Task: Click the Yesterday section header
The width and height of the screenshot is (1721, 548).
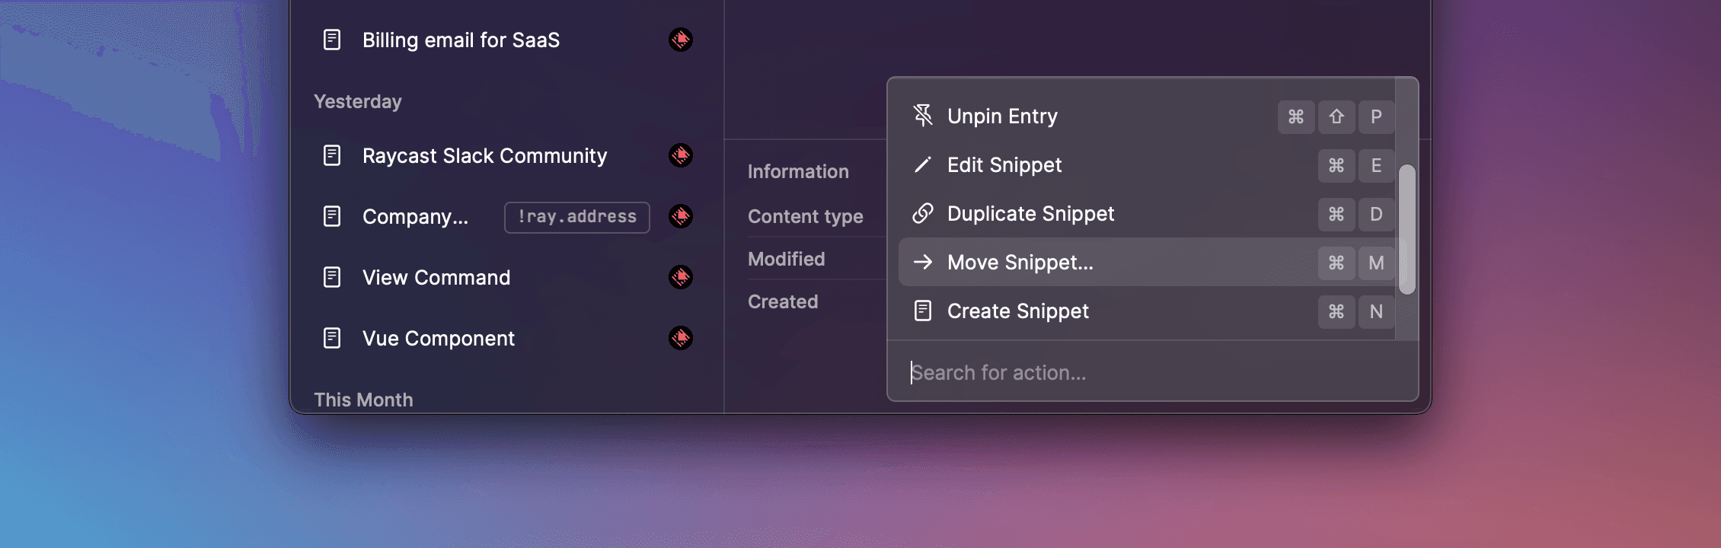Action: [x=358, y=101]
